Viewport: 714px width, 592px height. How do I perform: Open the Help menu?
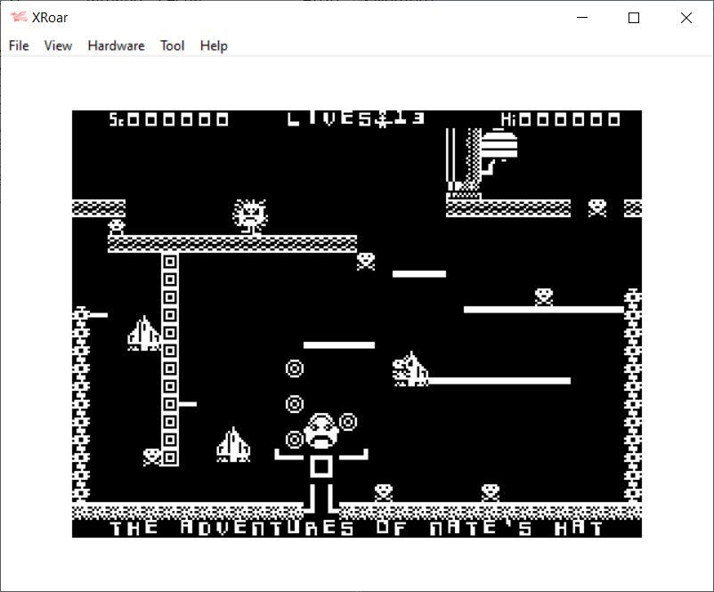[214, 45]
